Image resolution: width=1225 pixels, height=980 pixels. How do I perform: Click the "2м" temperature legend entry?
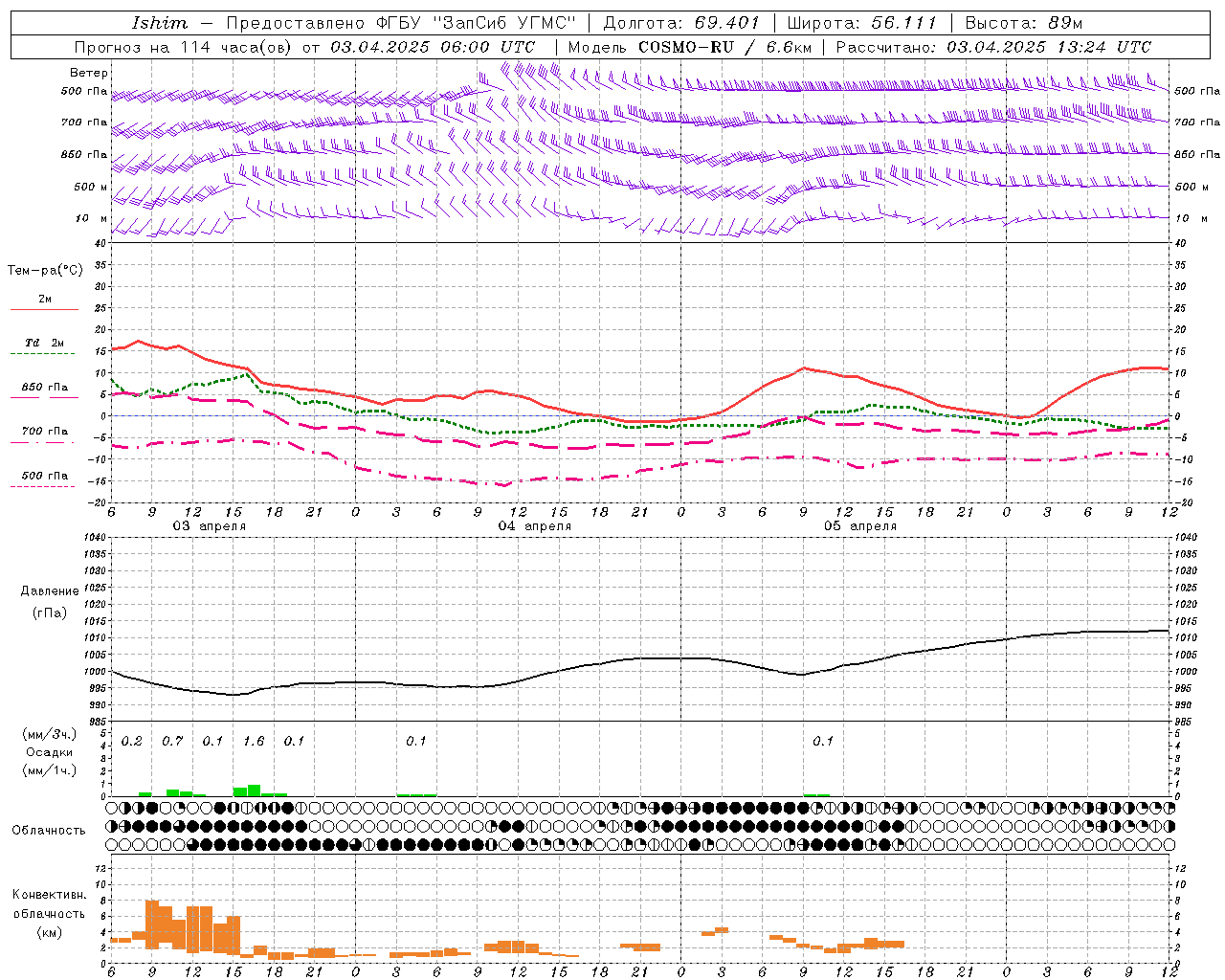[45, 299]
